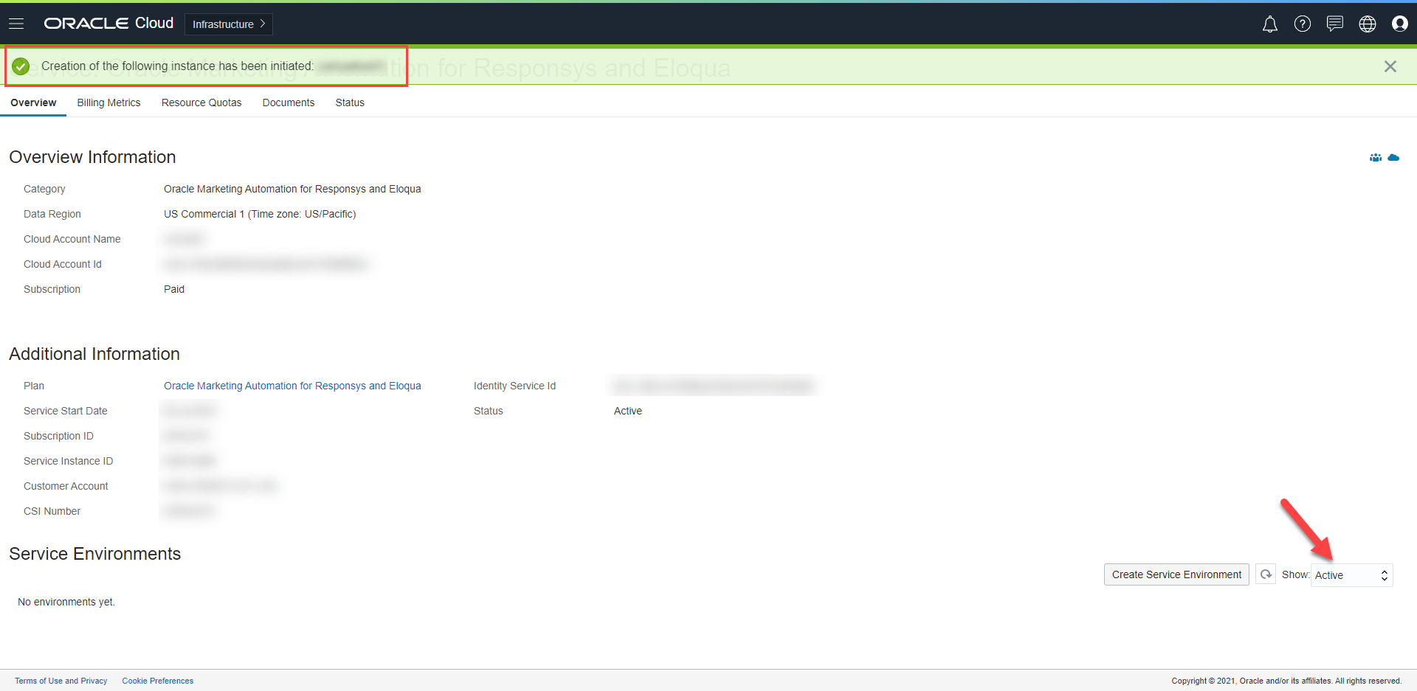This screenshot has height=691, width=1417.
Task: Open the help question mark icon
Action: (1302, 24)
